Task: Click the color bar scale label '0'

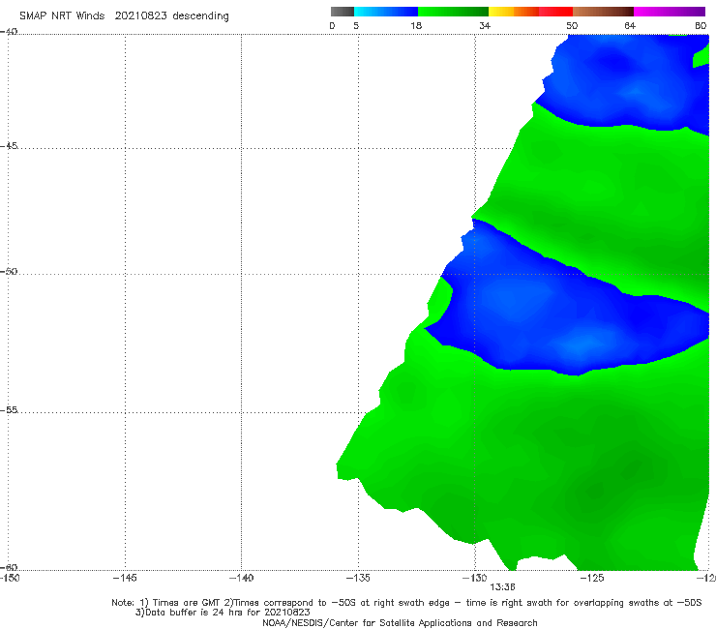Action: [332, 25]
